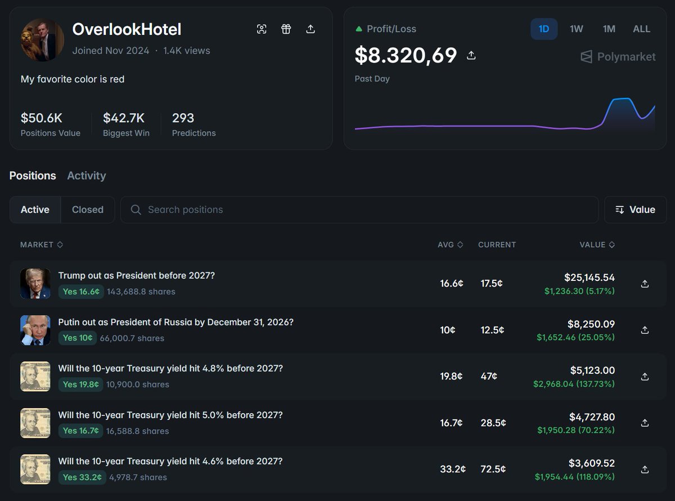Click the profile QR scan icon
This screenshot has height=501, width=675.
pyautogui.click(x=262, y=29)
